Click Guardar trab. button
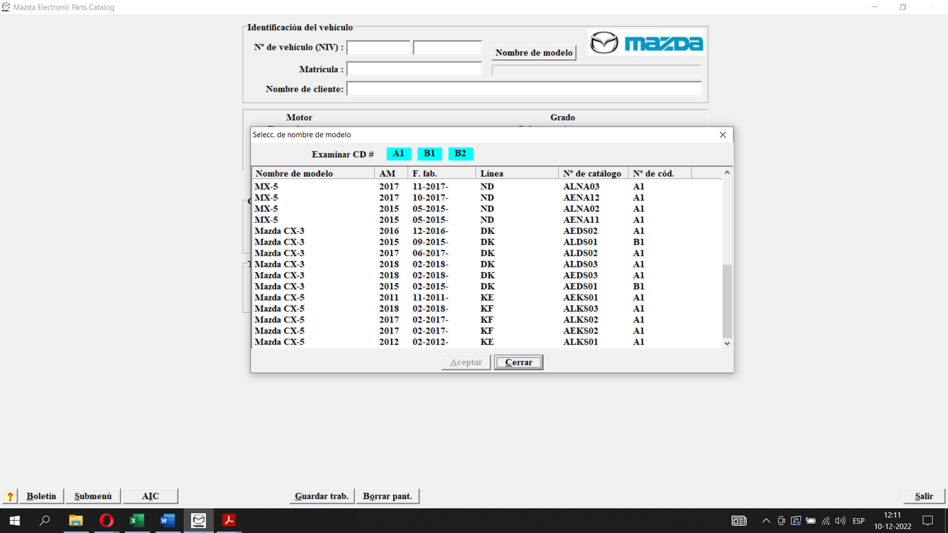 click(321, 496)
